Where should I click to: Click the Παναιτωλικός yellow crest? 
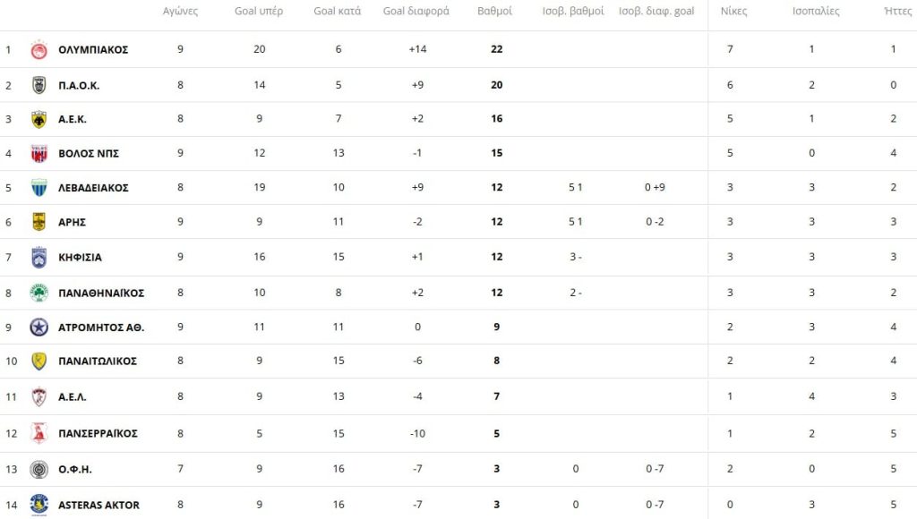39,362
